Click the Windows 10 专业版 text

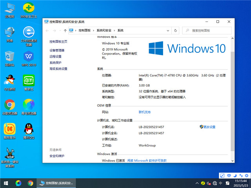tap(116, 43)
